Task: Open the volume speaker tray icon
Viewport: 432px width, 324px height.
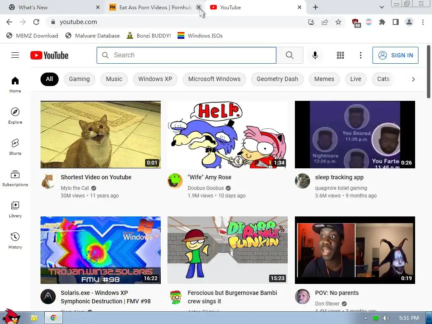Action: (x=386, y=318)
